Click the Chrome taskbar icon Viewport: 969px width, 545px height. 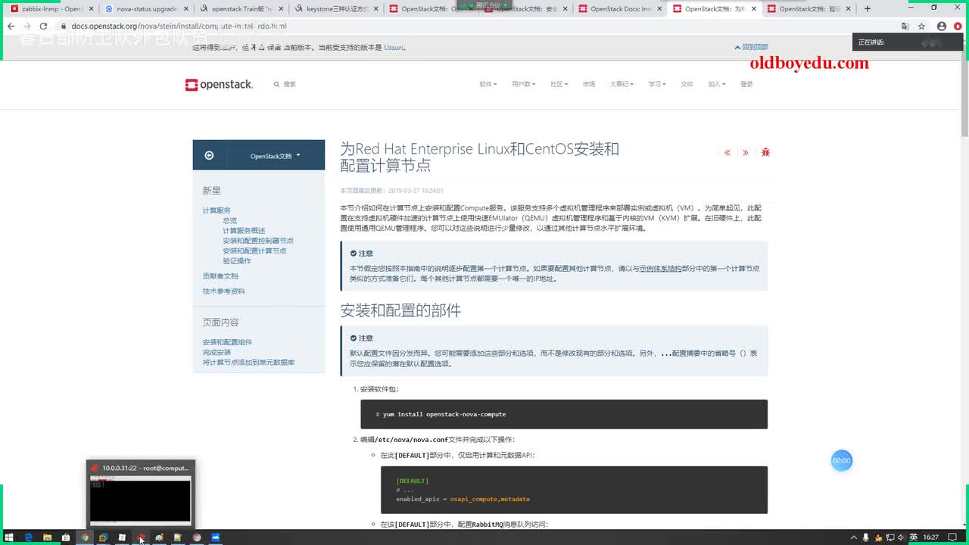(85, 537)
